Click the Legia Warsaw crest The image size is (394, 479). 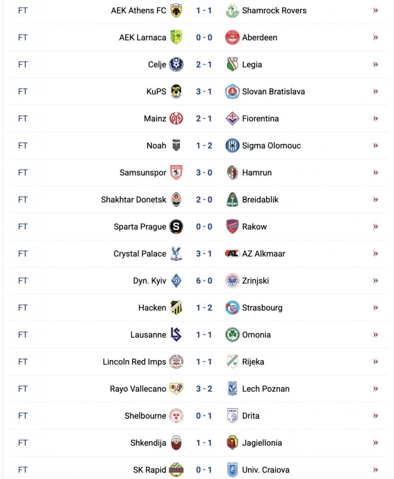[232, 64]
